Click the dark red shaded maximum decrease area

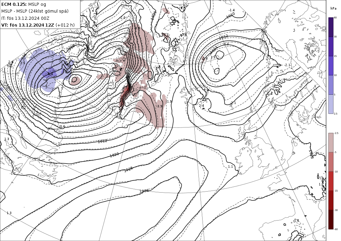[124, 96]
